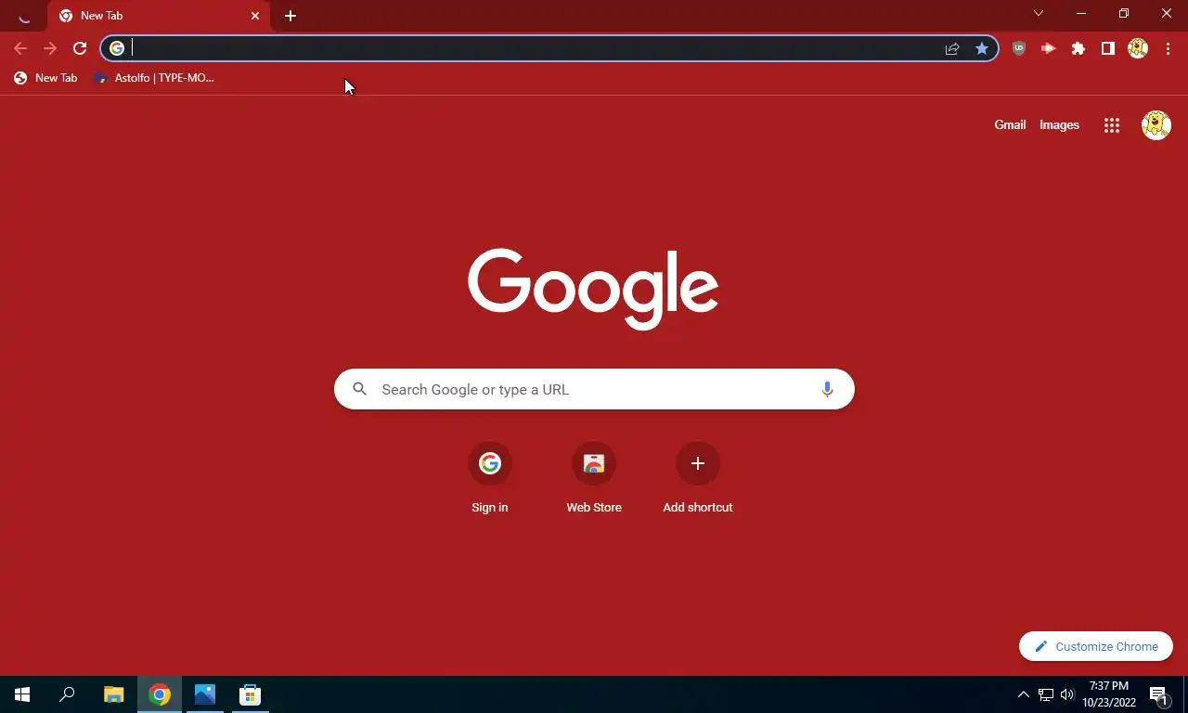
Task: Open the Astolfo TYPE-MO bookmark
Action: (154, 78)
